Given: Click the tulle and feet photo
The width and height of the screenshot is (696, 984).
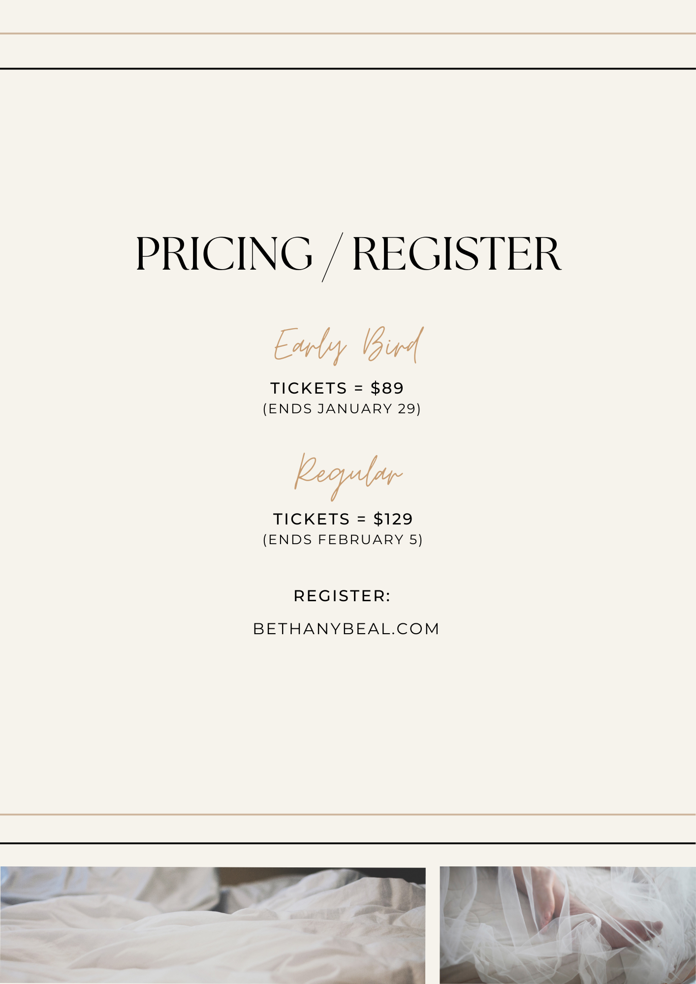Looking at the screenshot, I should point(568,925).
